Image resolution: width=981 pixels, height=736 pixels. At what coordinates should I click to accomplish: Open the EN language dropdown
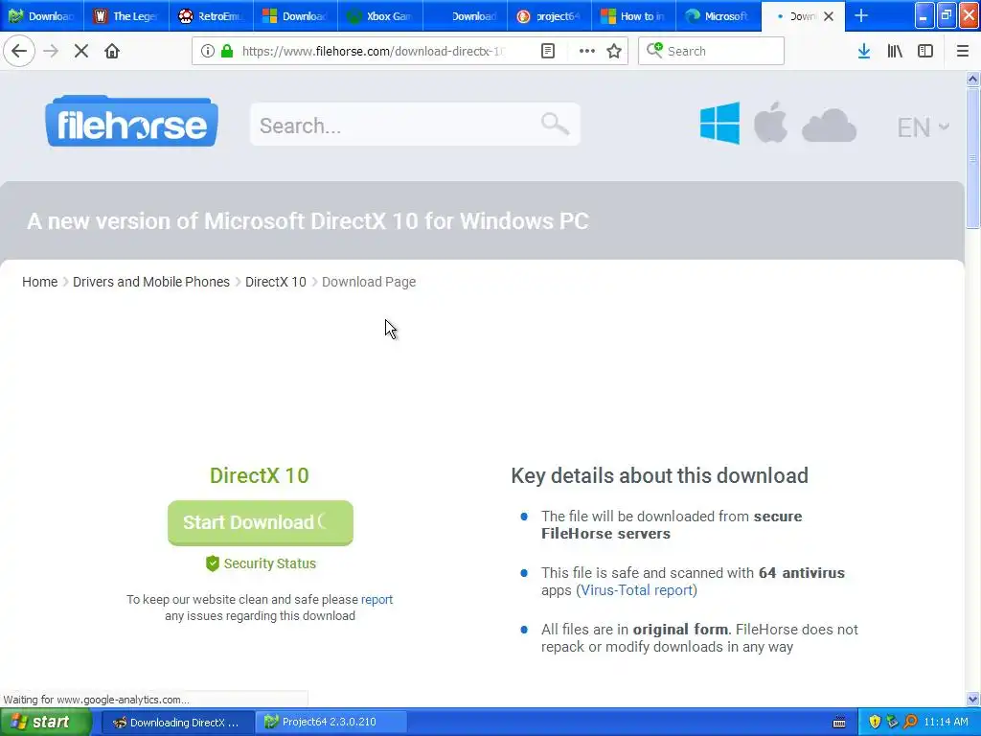924,127
